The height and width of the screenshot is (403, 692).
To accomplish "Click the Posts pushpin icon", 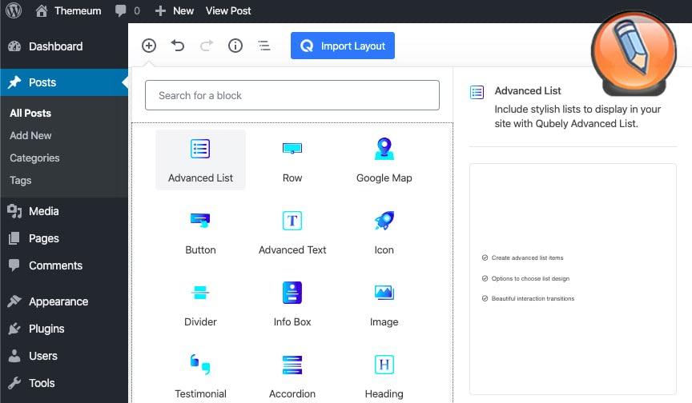I will click(14, 82).
